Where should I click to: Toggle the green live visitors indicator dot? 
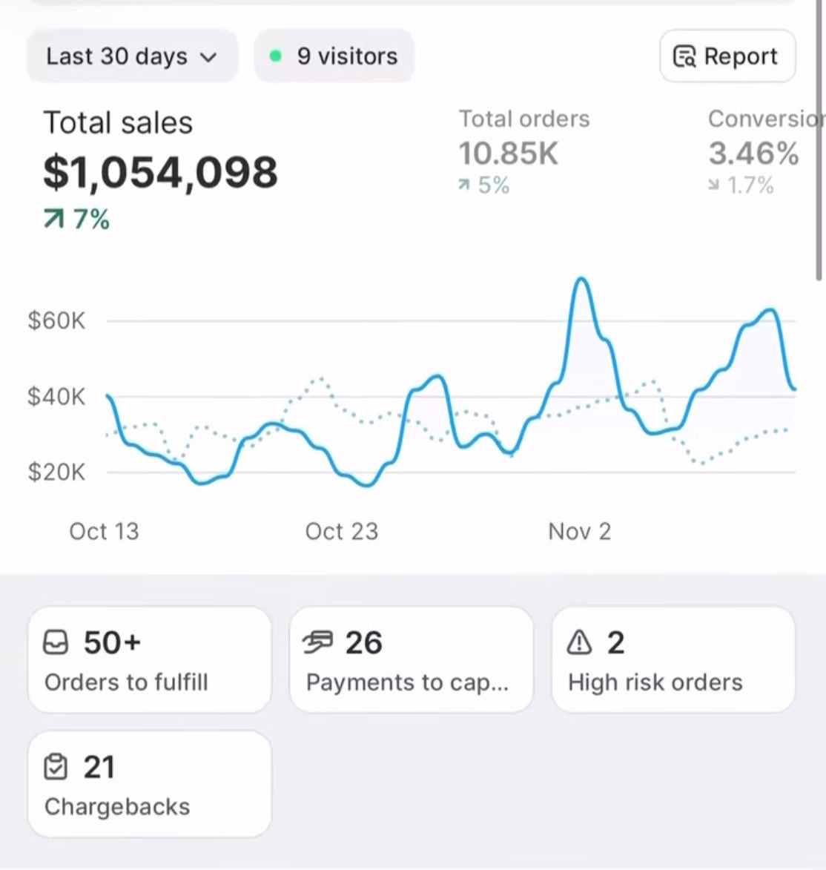tap(277, 55)
